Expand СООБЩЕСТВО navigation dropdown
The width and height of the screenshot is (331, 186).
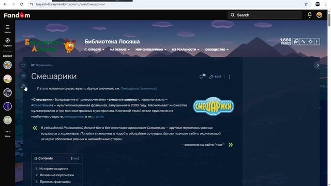[217, 50]
